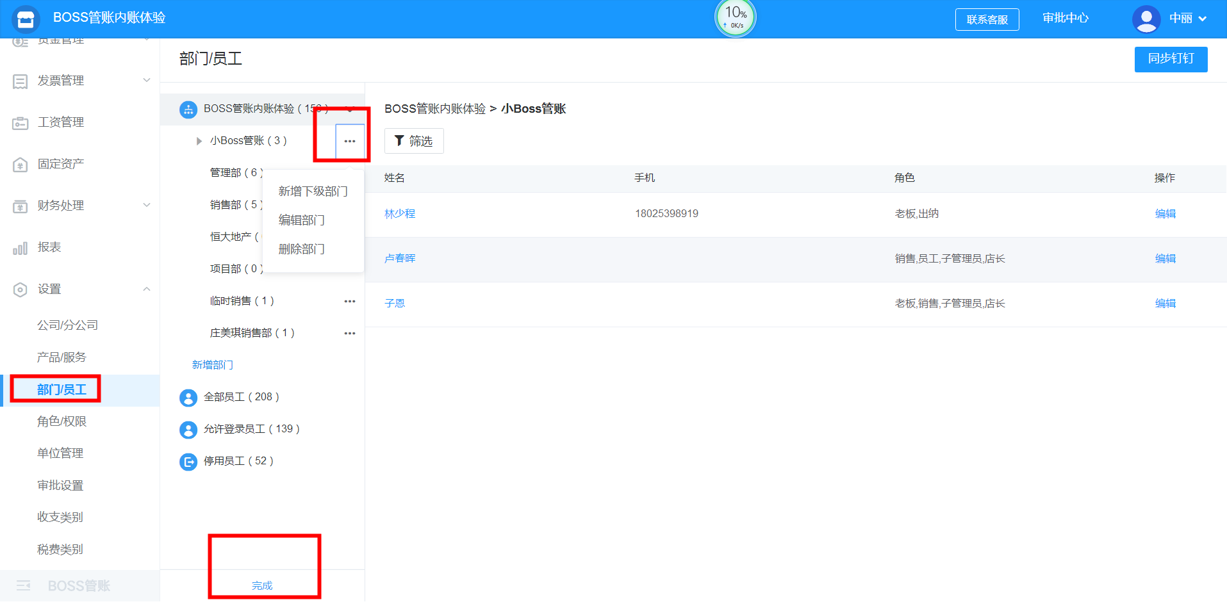Click the 停用员工 exit icon
1227x602 pixels.
pos(188,462)
